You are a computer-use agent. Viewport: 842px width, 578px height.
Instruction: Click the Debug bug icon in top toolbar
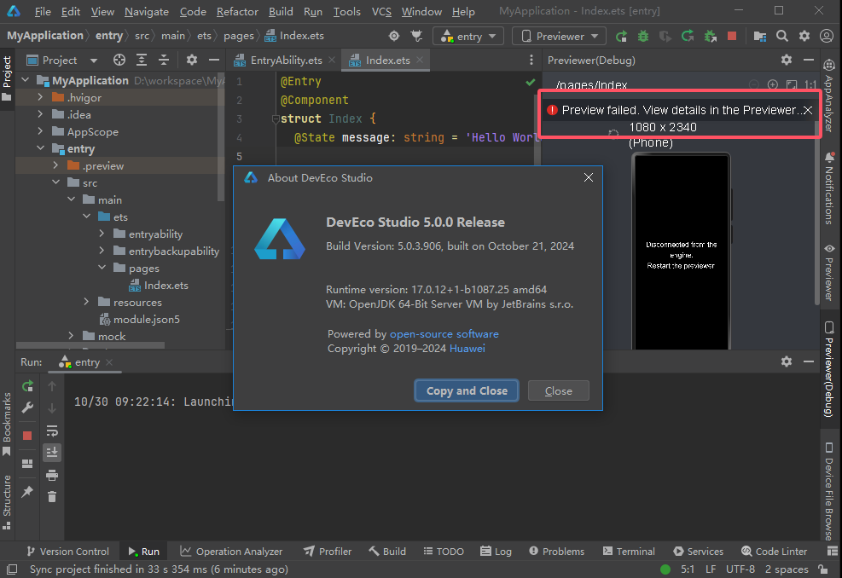(642, 36)
